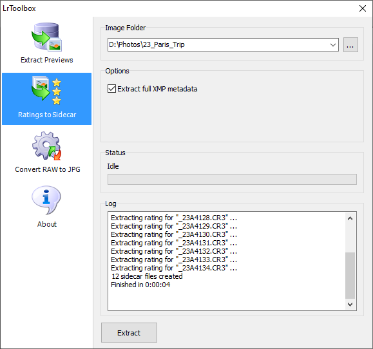The height and width of the screenshot is (349, 373).
Task: Toggle Extract full XMP metadata checkbox
Action: [112, 89]
